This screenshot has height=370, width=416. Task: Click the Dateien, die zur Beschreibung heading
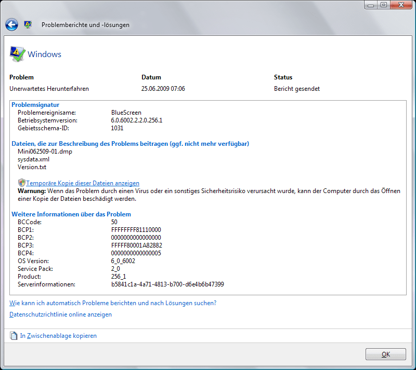(131, 144)
